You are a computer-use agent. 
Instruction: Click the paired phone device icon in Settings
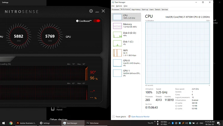(x=53, y=109)
